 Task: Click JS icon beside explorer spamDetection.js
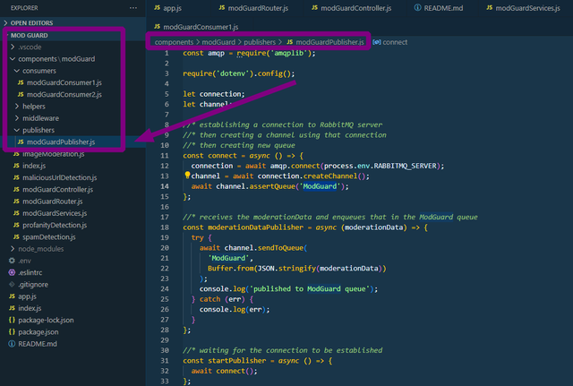(16, 236)
